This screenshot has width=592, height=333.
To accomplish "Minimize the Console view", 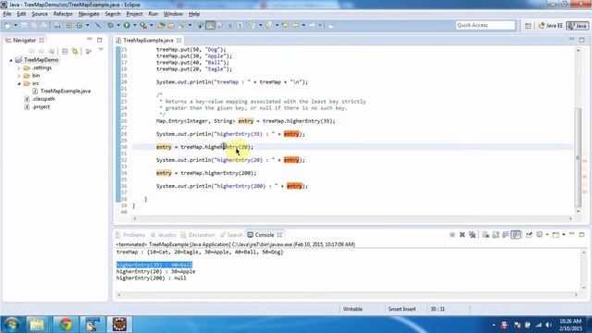I will point(572,234).
